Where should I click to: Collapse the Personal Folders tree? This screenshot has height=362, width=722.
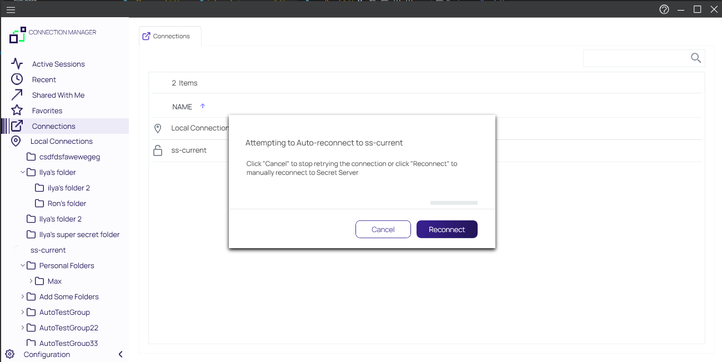[x=22, y=265]
